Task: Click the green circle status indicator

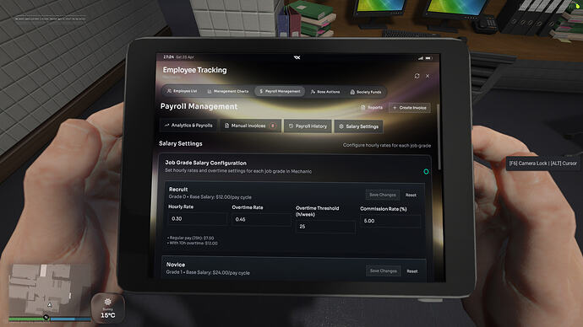Action: click(426, 172)
